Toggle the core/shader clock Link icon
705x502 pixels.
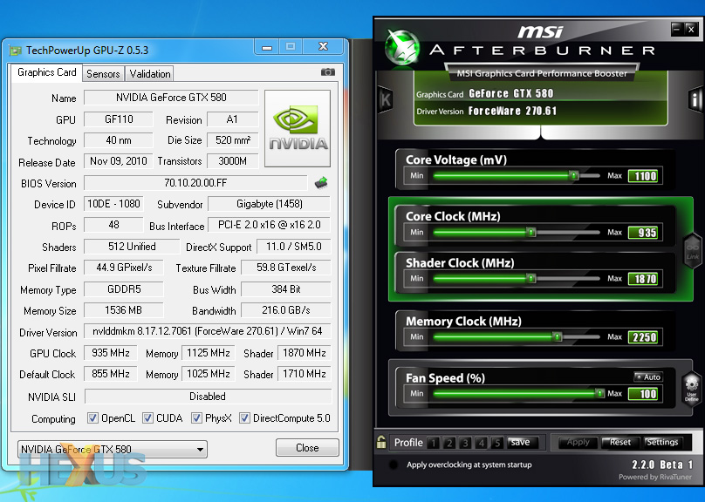tap(693, 251)
